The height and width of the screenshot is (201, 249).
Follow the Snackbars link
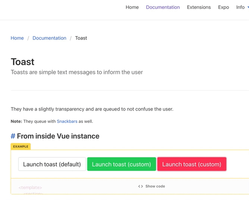(x=67, y=121)
